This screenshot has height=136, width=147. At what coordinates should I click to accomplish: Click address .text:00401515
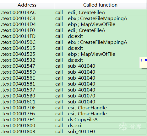[x=18, y=48]
